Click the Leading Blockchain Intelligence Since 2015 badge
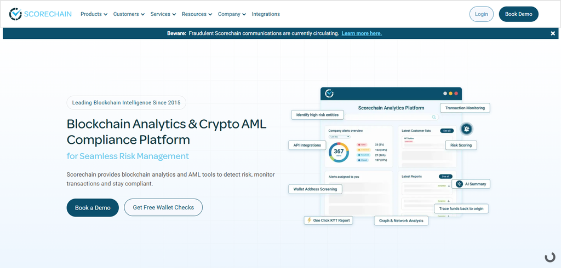 click(127, 103)
